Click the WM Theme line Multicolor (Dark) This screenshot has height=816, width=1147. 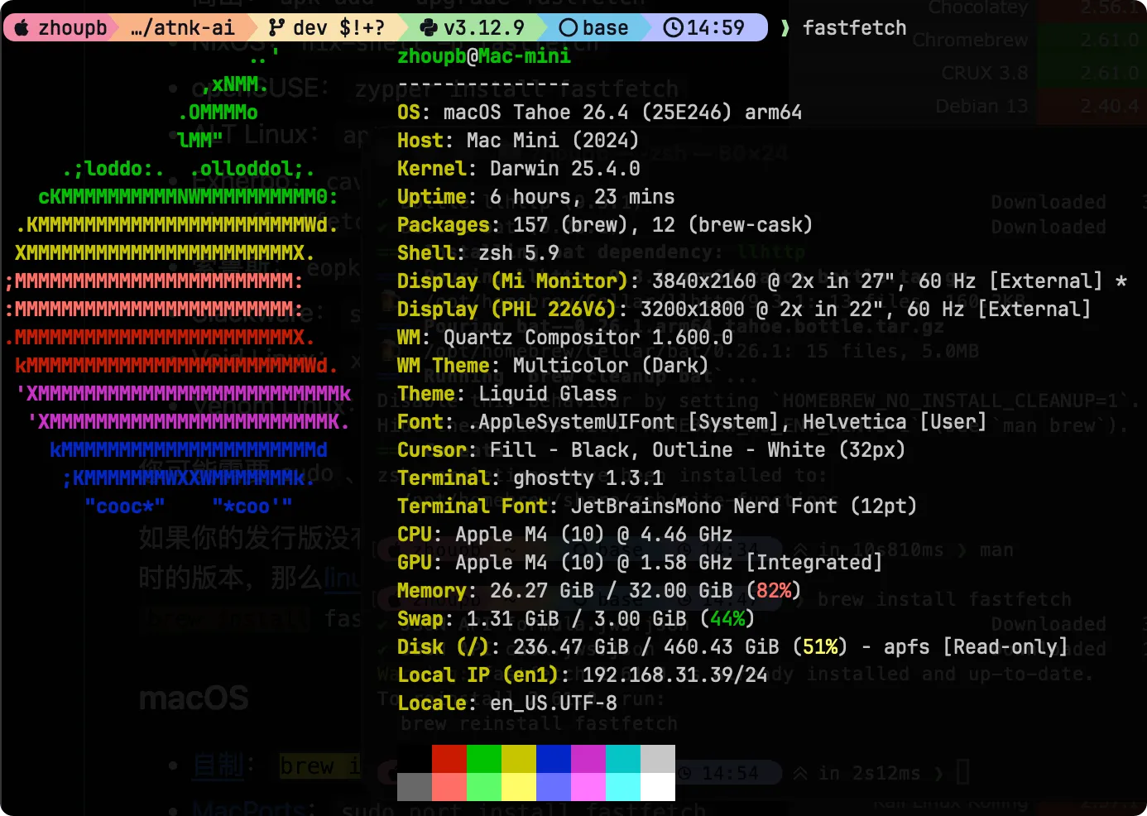pos(554,365)
